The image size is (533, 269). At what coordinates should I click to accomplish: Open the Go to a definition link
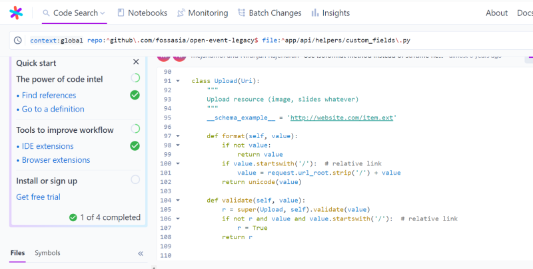(x=53, y=109)
